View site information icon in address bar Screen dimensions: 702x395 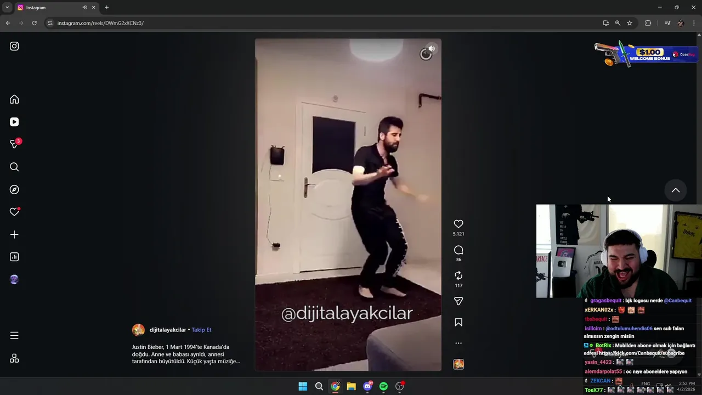point(50,23)
